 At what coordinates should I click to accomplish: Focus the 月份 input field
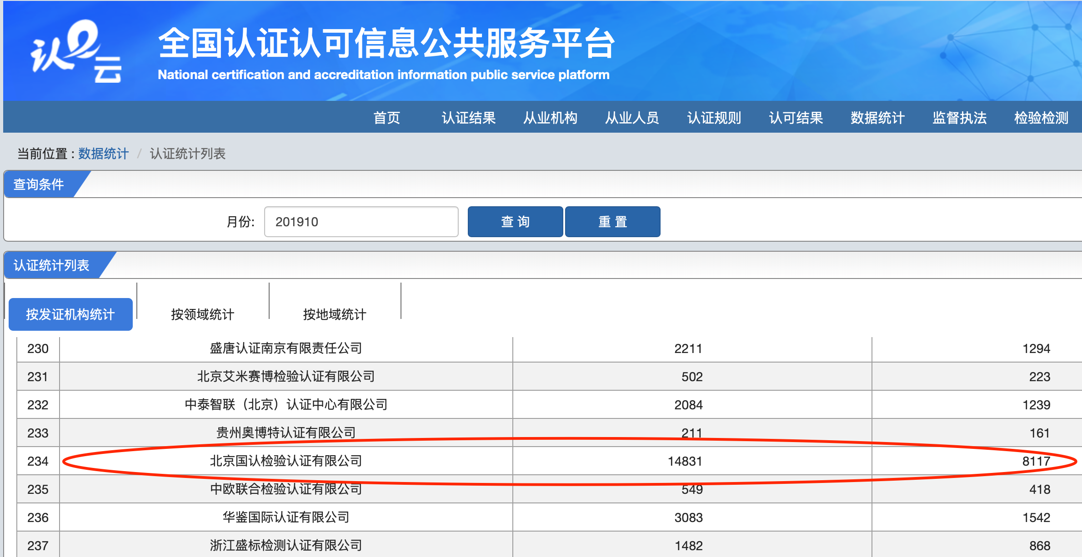(x=361, y=222)
